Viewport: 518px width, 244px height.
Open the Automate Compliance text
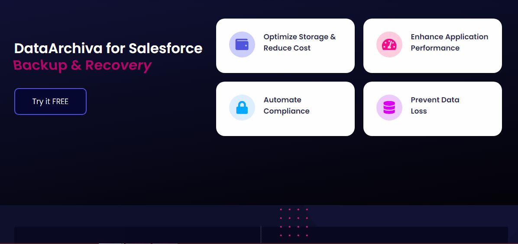286,105
